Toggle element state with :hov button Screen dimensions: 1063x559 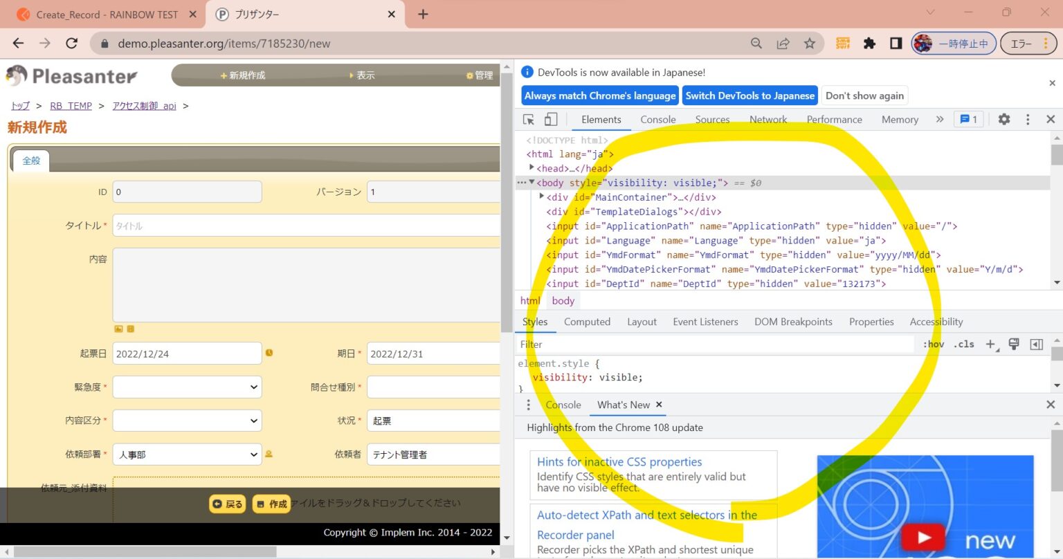[x=934, y=344]
